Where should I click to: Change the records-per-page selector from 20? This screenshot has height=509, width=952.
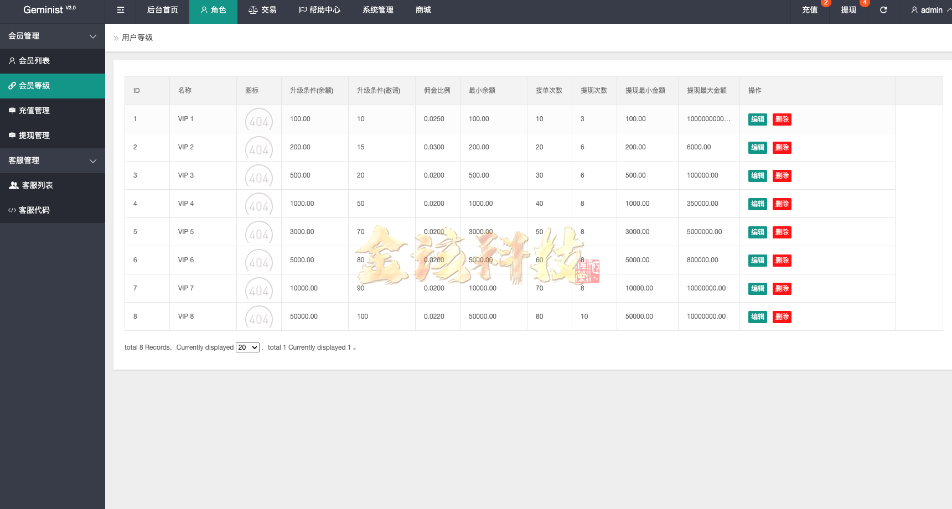click(x=247, y=347)
